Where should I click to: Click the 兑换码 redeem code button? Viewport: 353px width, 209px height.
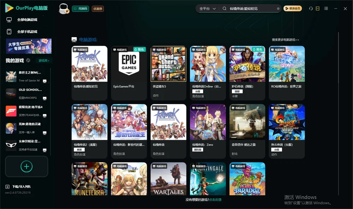coord(80,9)
